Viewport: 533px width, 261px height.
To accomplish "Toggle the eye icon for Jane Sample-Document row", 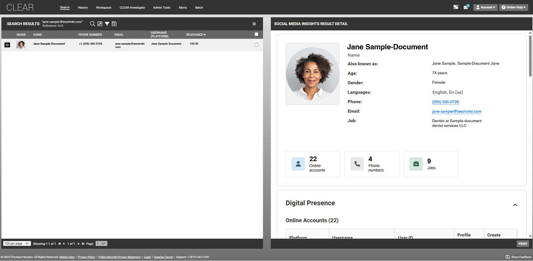I will click(x=7, y=45).
